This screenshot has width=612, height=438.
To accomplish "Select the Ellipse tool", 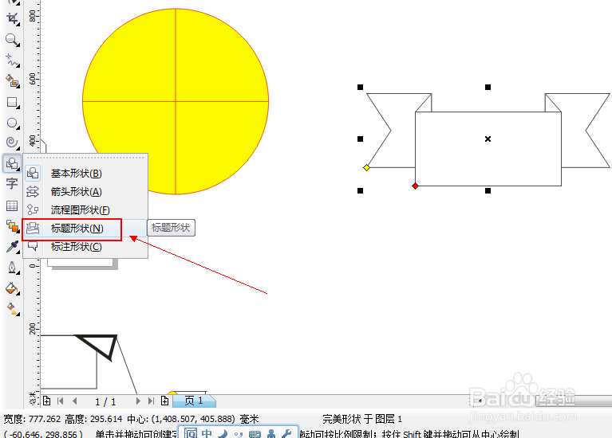I will coord(12,123).
